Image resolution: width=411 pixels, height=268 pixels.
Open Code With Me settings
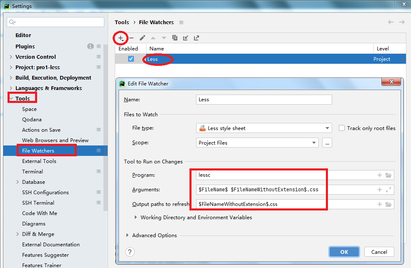coord(40,213)
